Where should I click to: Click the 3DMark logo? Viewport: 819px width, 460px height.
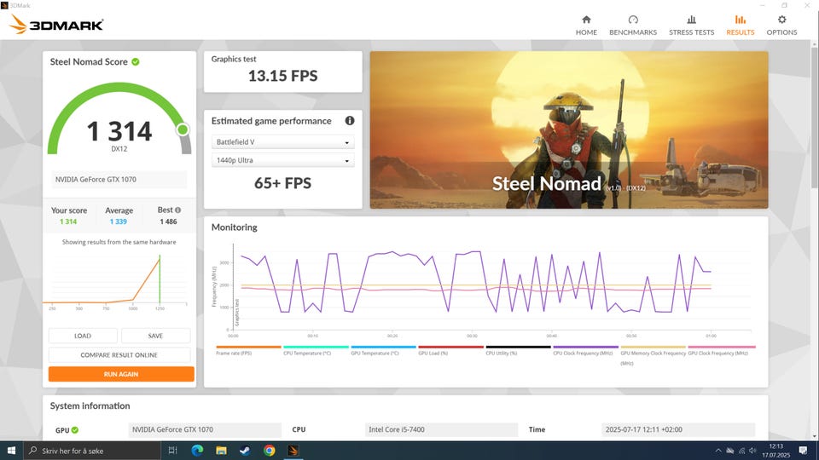point(56,25)
